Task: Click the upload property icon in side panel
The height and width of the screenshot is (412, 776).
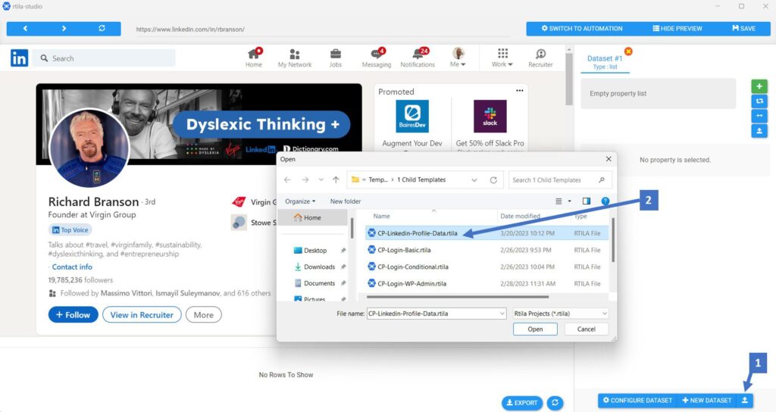Action: point(759,131)
